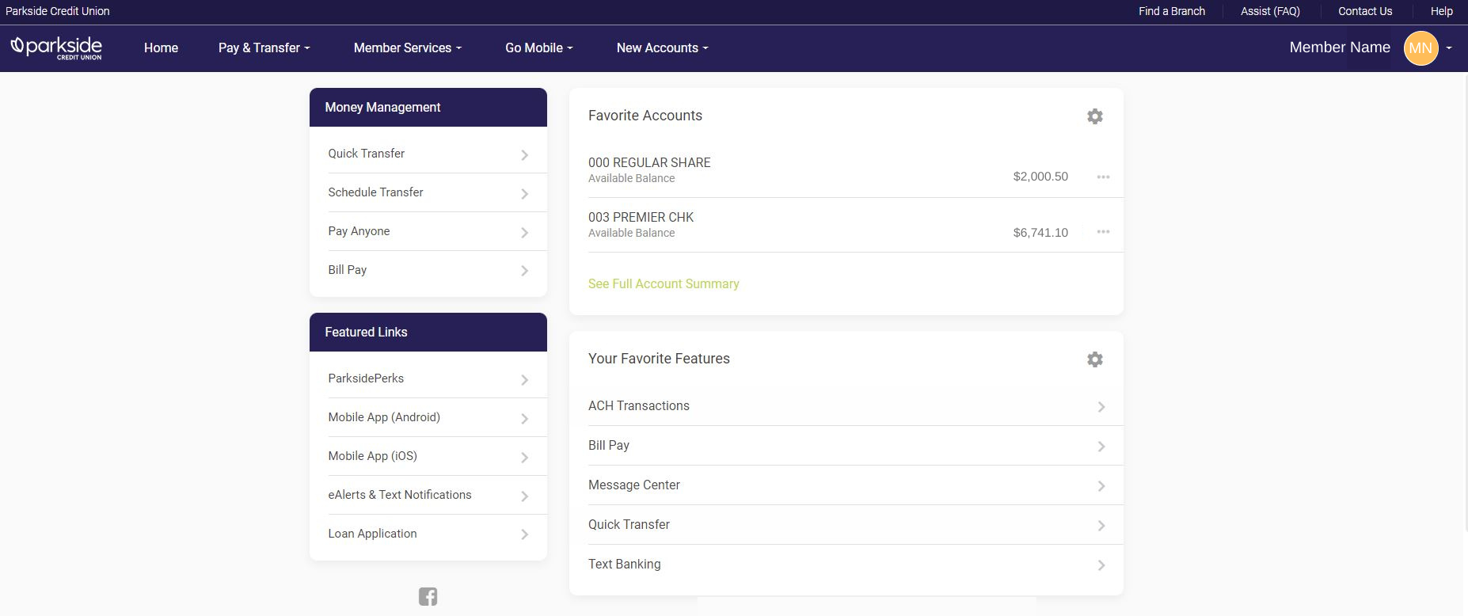The image size is (1468, 616).
Task: Expand the New Accounts menu
Action: (662, 48)
